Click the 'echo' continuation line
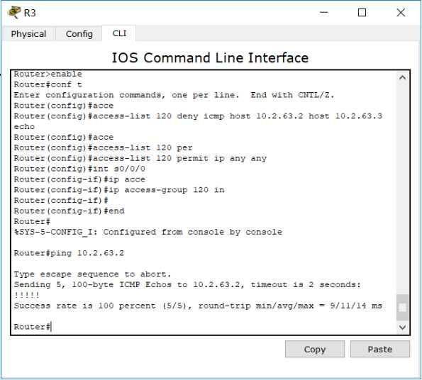This screenshot has height=380, width=422. click(24, 126)
